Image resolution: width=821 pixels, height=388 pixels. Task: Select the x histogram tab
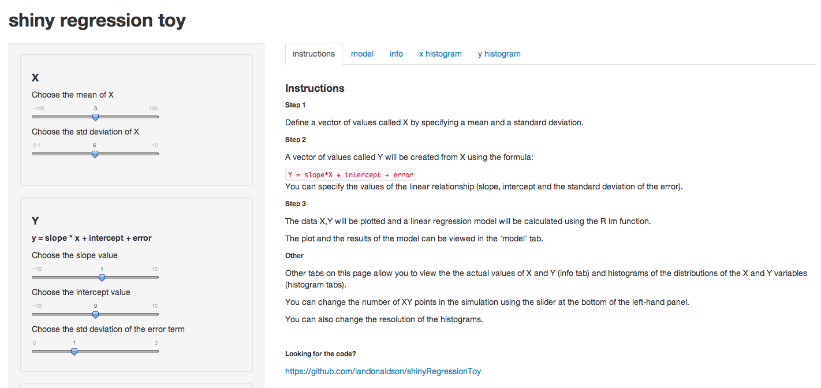440,54
